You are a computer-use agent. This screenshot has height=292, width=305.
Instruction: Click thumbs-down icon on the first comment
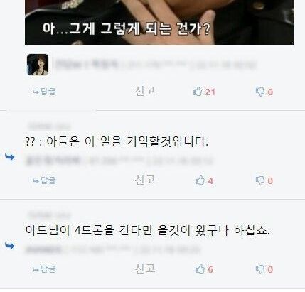(x=260, y=92)
